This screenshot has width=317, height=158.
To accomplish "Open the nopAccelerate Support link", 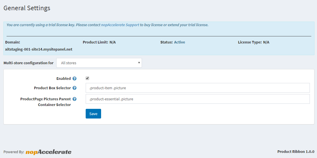I will 120,25.
